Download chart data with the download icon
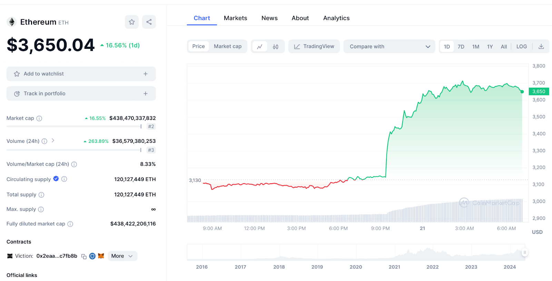 (x=541, y=46)
